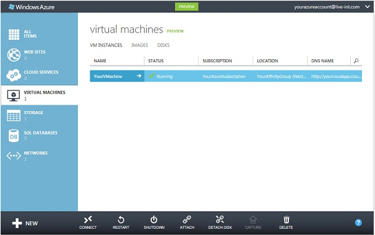The height and width of the screenshot is (235, 375).
Task: Switch to the Images tab
Action: point(140,45)
